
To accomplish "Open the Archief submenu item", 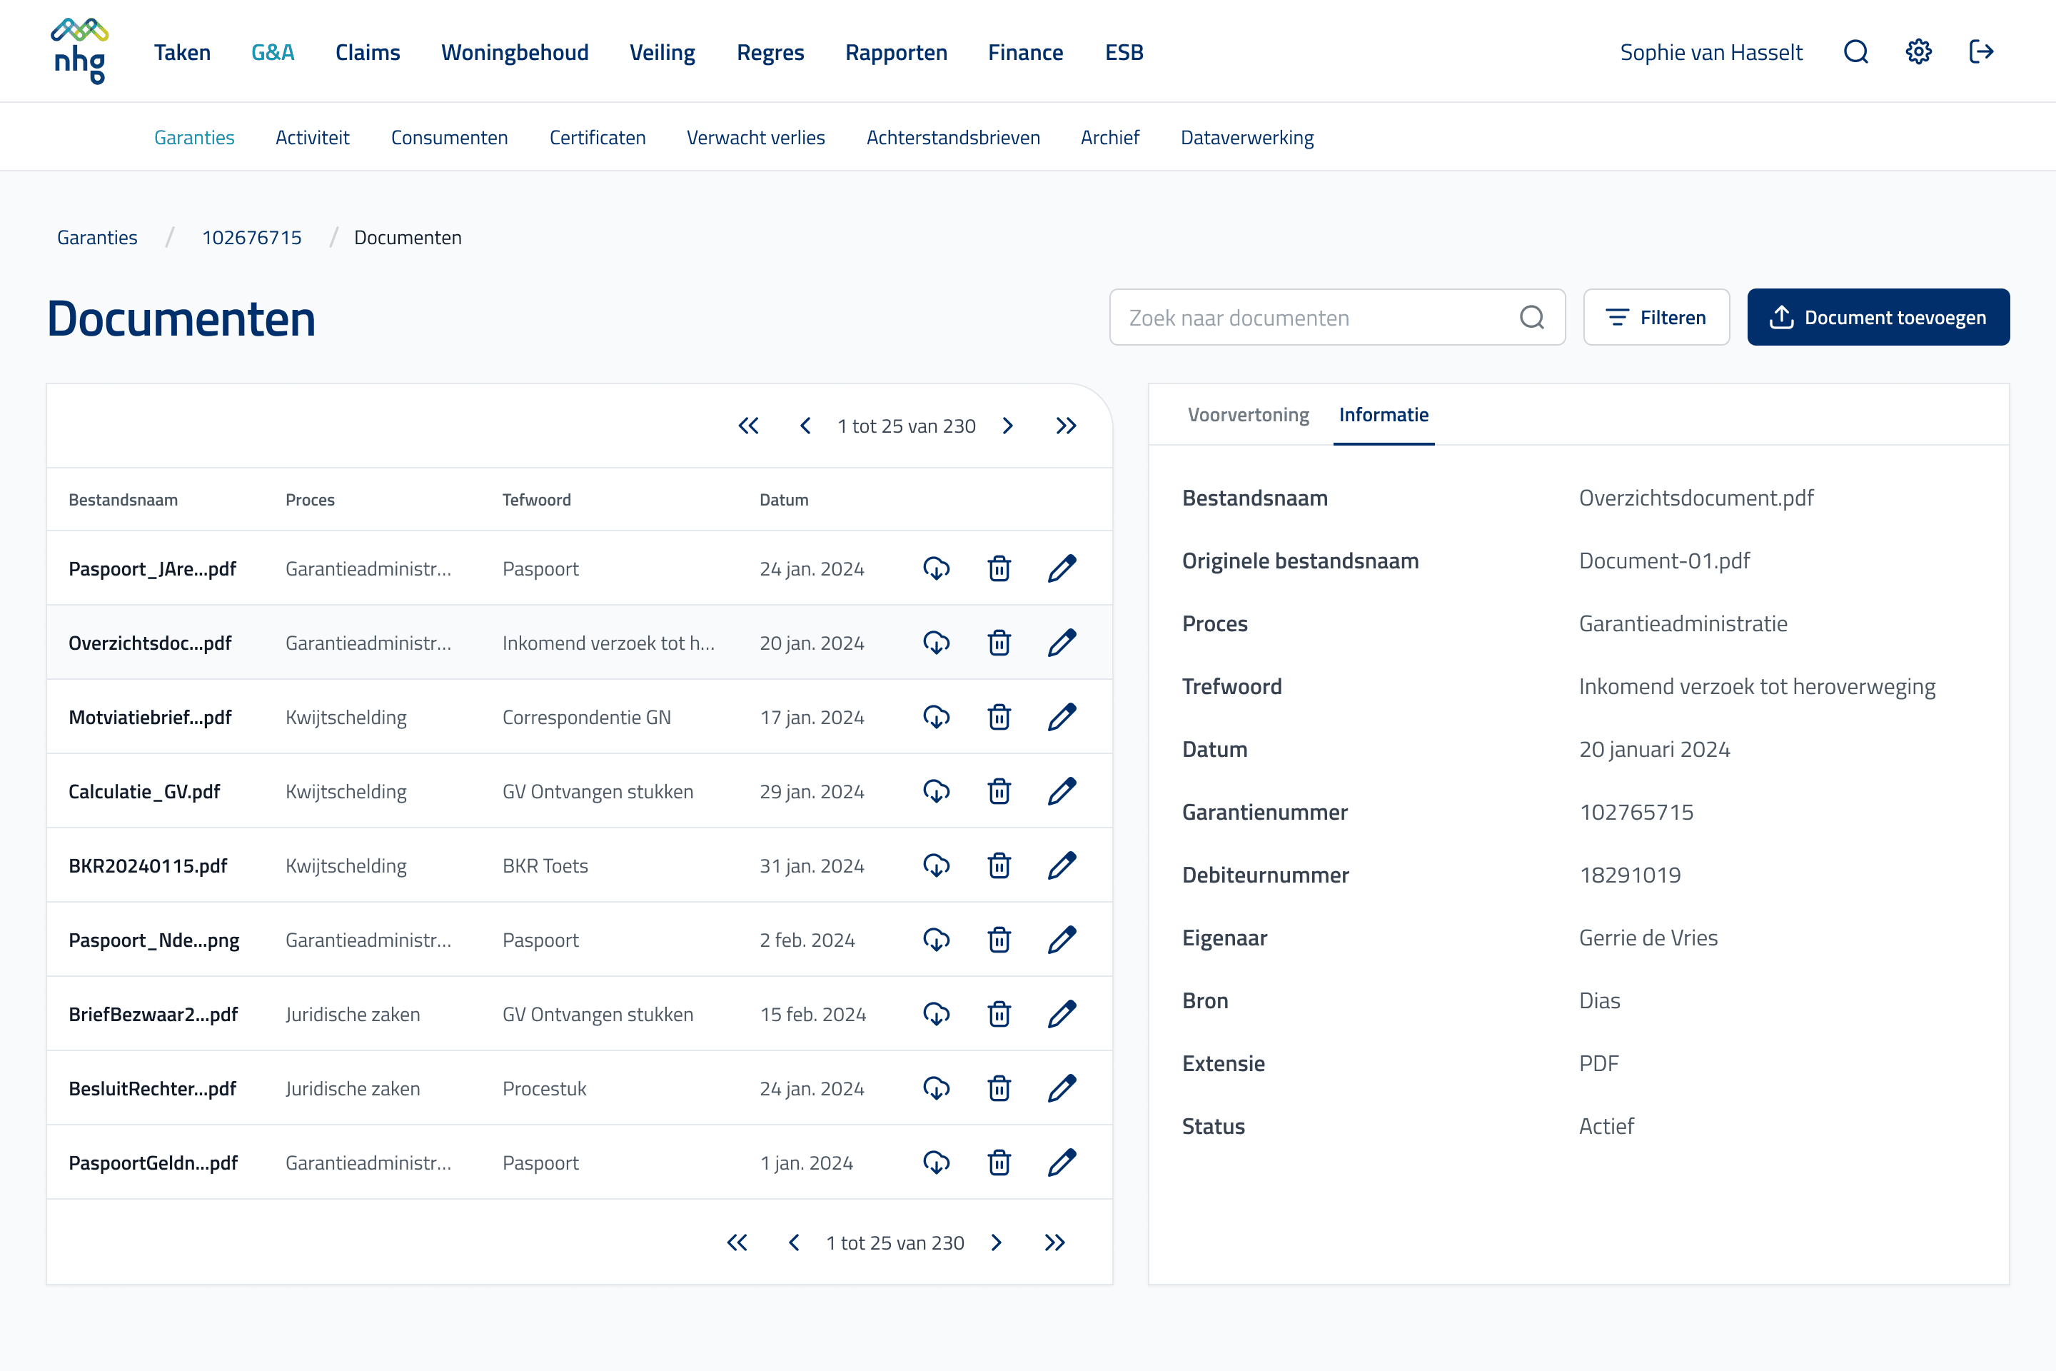I will click(1109, 137).
